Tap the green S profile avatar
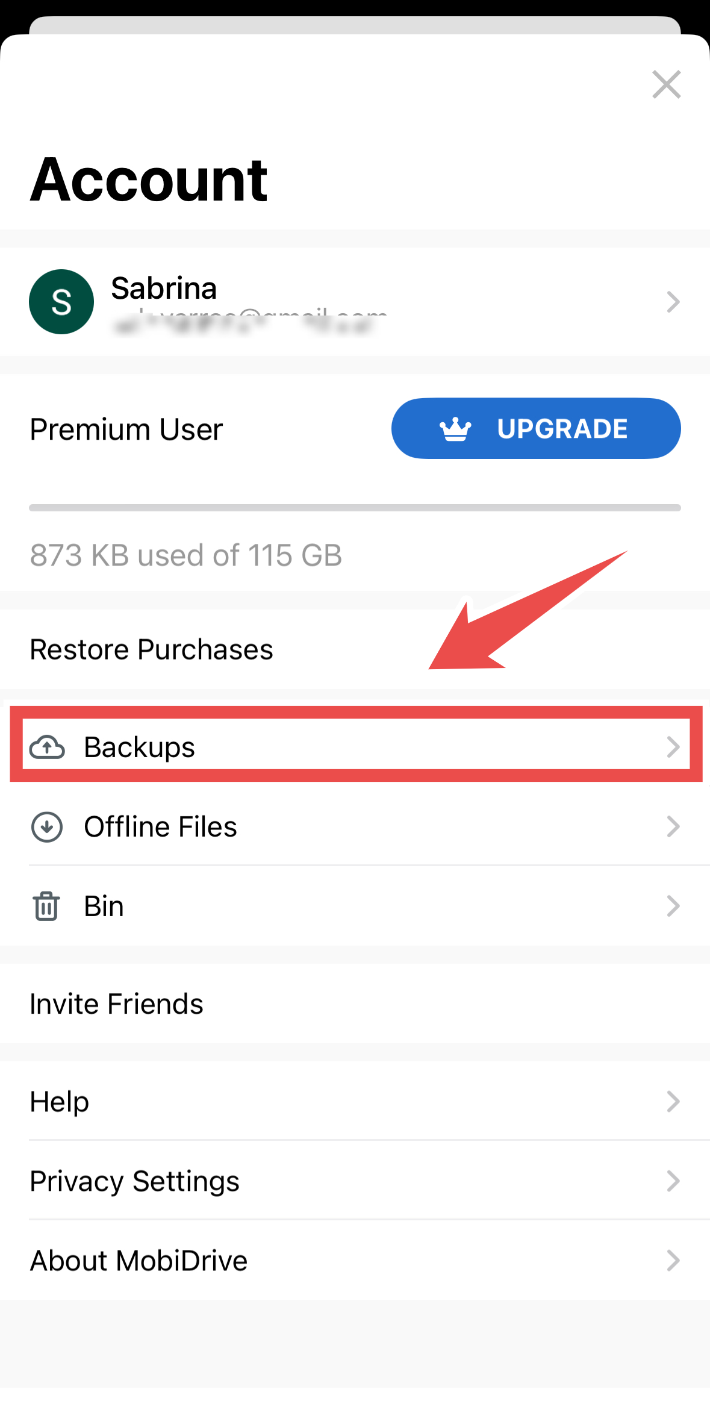 point(61,302)
